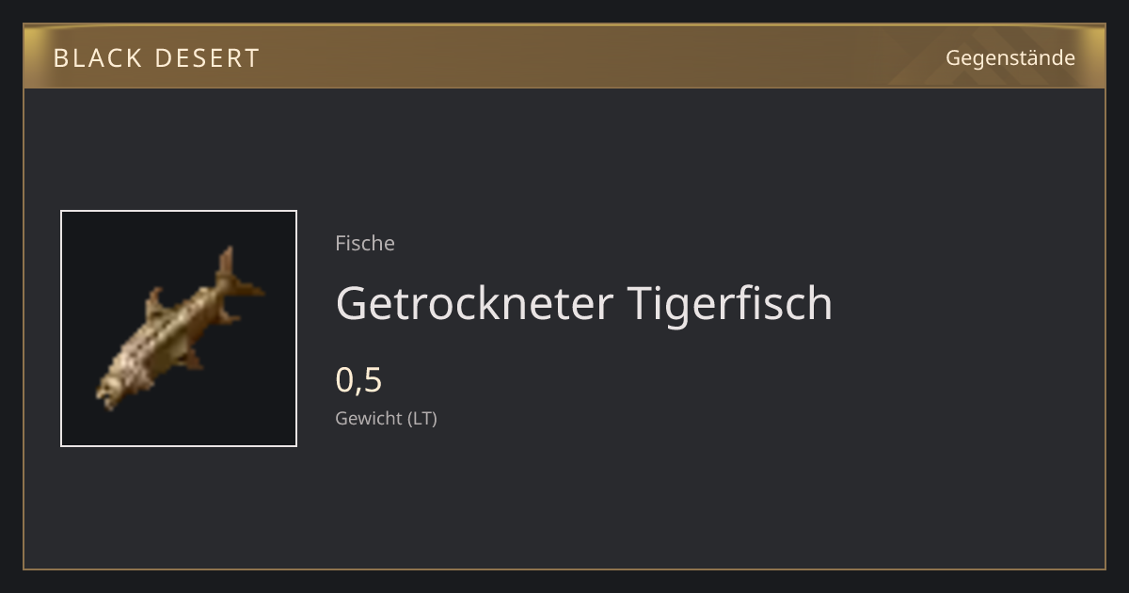
Task: Click the word Tigerfisch in title
Action: pyautogui.click(x=730, y=303)
